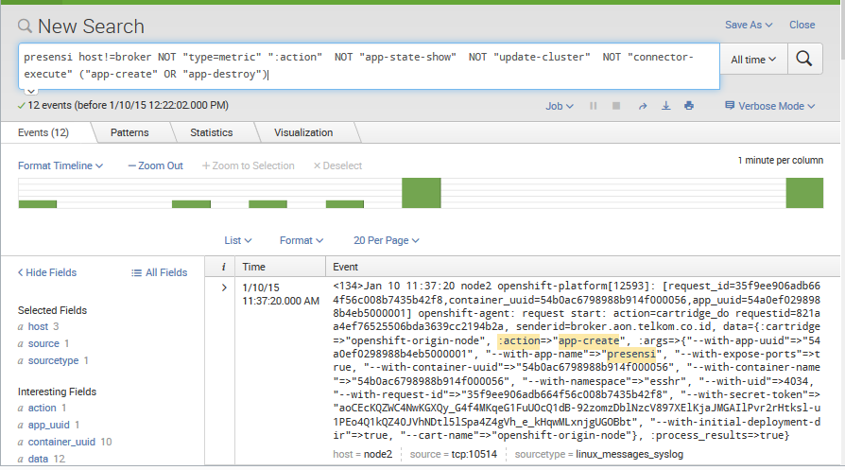The height and width of the screenshot is (470, 845).
Task: Click Zoom to Selection
Action: click(249, 165)
